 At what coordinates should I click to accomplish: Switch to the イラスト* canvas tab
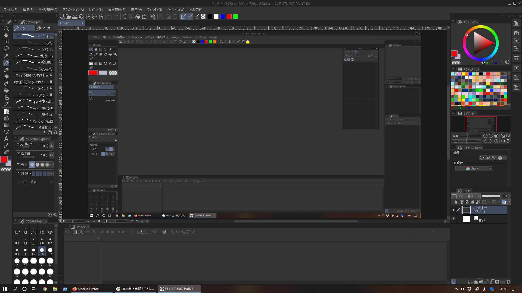pyautogui.click(x=72, y=23)
